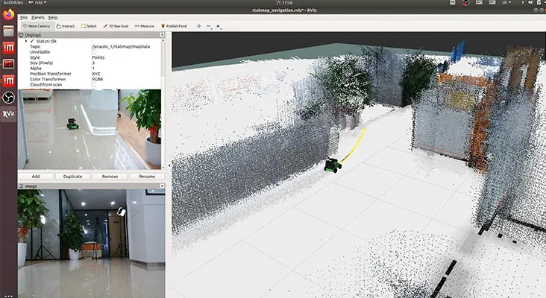Open the File menu

(24, 17)
